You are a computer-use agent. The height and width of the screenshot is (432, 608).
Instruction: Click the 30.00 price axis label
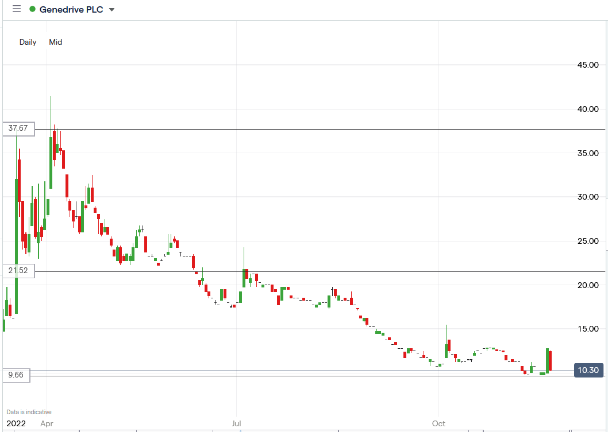point(588,197)
